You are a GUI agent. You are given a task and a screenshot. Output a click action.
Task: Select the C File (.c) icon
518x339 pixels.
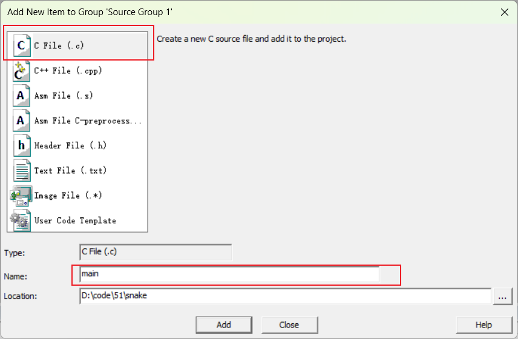click(x=22, y=45)
